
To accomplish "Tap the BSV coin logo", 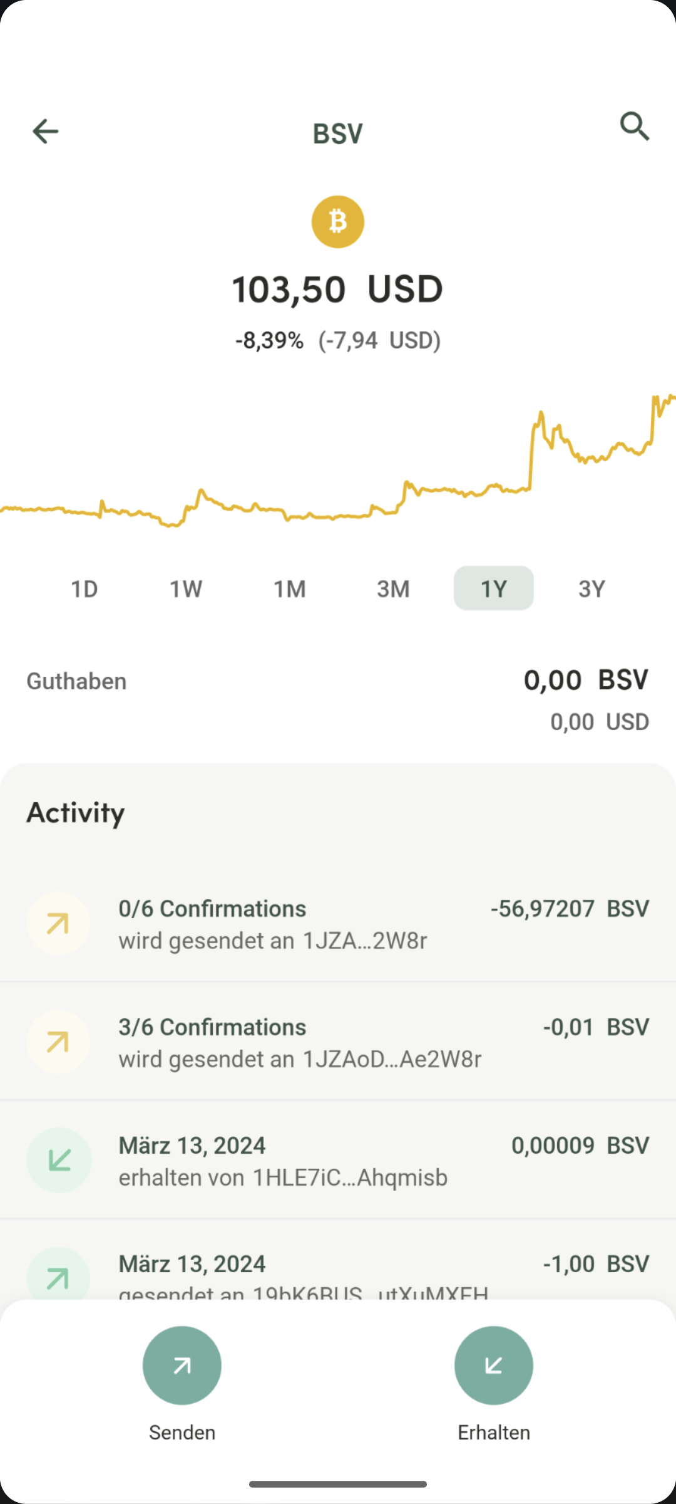I will [338, 222].
